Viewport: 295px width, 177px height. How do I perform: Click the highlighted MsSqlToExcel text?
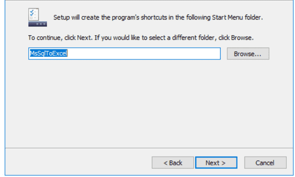[49, 53]
